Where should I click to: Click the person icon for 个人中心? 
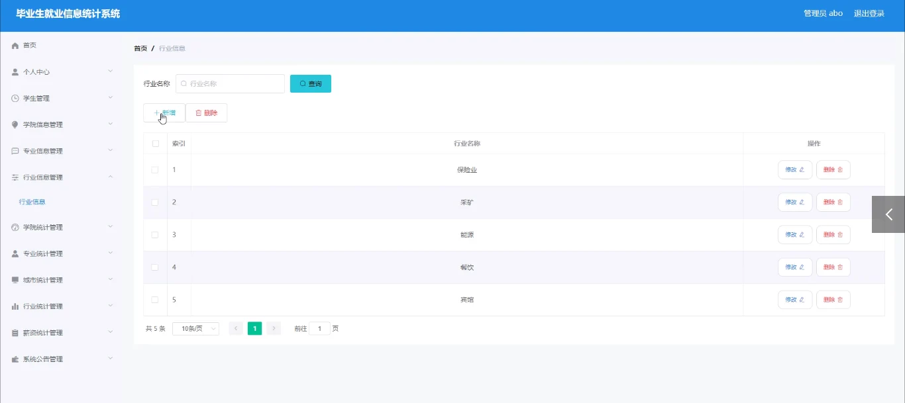(15, 72)
